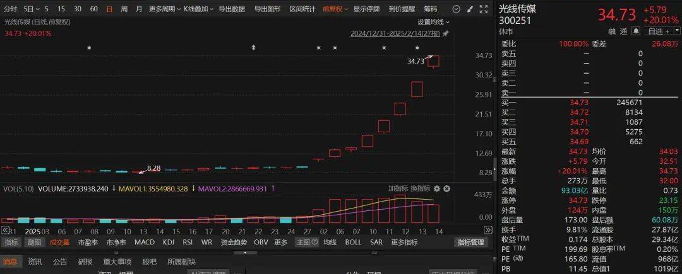Click the double-arrow event marker above 22
This screenshot has height=274, width=682.
click(253, 47)
